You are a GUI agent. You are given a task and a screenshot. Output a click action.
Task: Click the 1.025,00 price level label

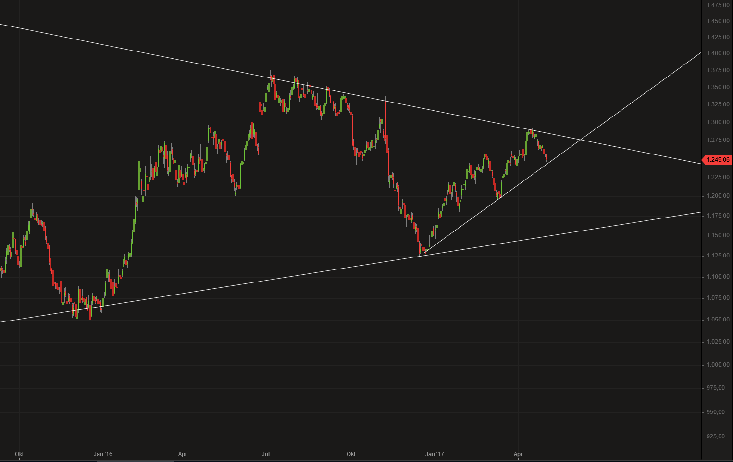point(718,342)
